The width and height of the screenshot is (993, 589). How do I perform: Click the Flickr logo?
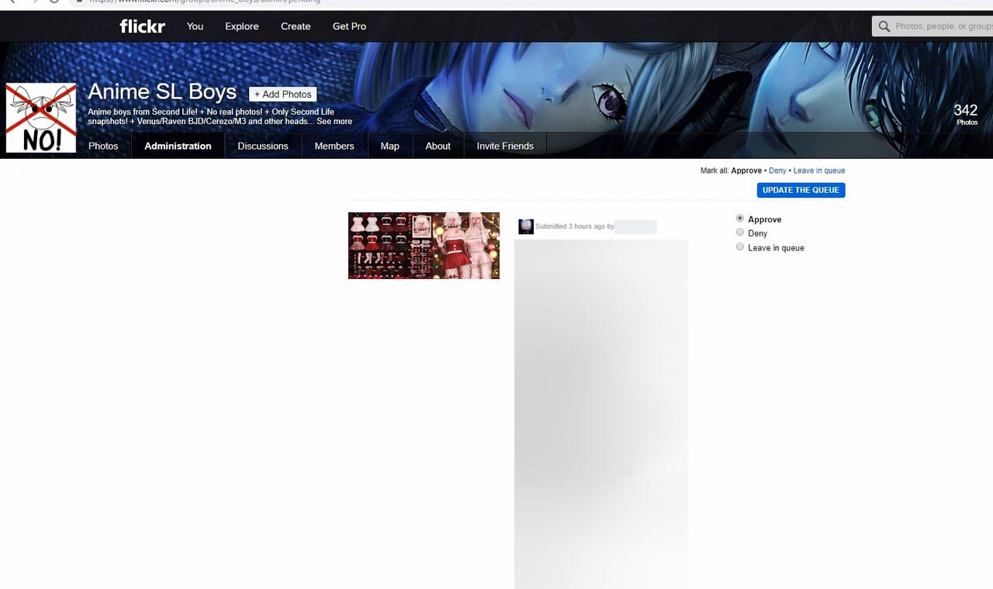[x=142, y=26]
